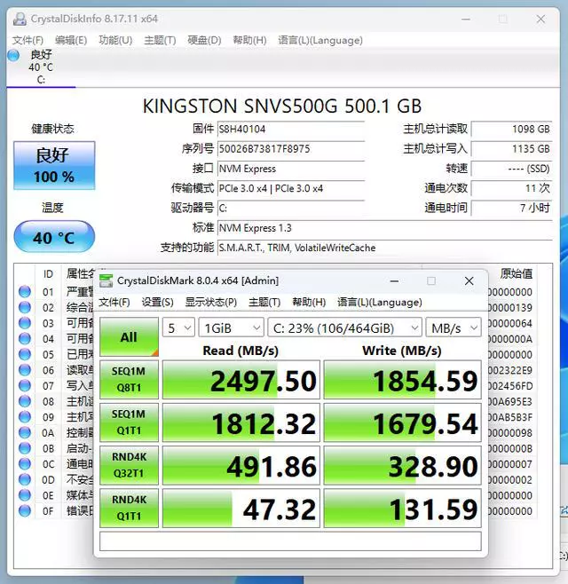
Task: Click the status orb for attribute 0D
Action: (x=25, y=479)
